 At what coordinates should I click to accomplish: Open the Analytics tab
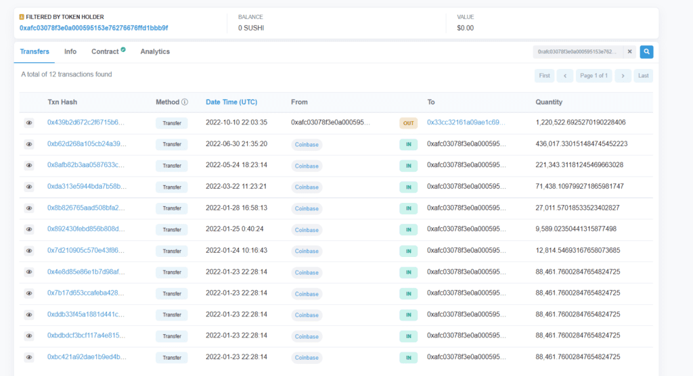click(x=155, y=51)
